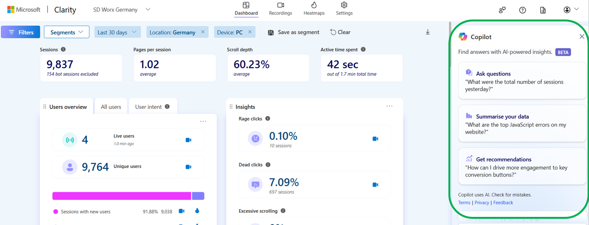589x225 pixels.
Task: Click the 9,837 sessions value
Action: pos(60,64)
